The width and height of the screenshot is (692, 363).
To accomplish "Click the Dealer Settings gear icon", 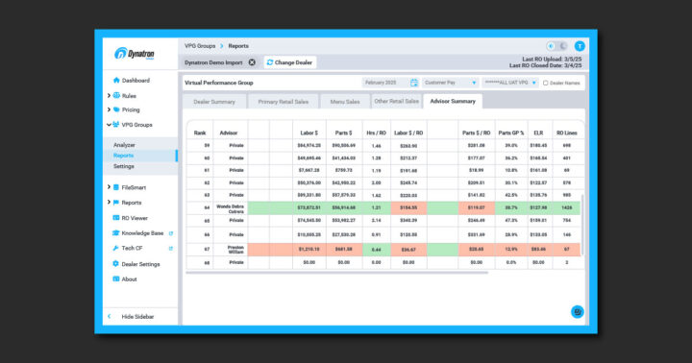I will 115,264.
